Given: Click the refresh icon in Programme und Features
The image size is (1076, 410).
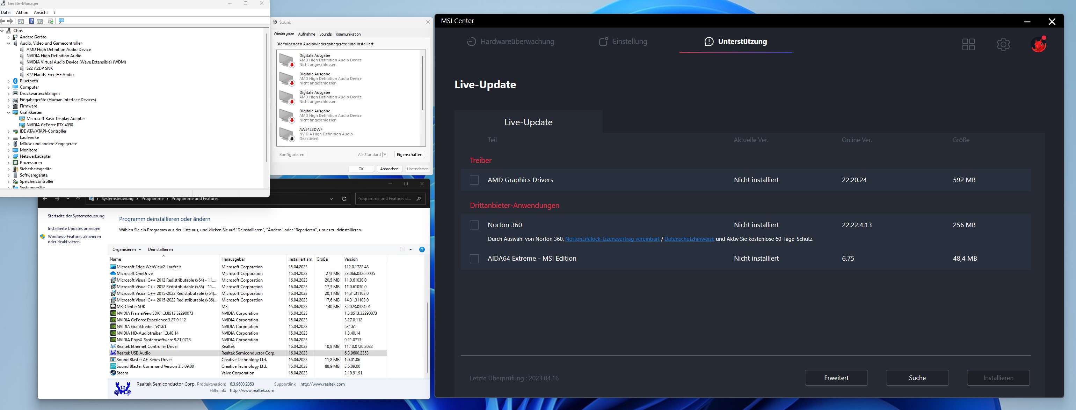Looking at the screenshot, I should point(344,199).
